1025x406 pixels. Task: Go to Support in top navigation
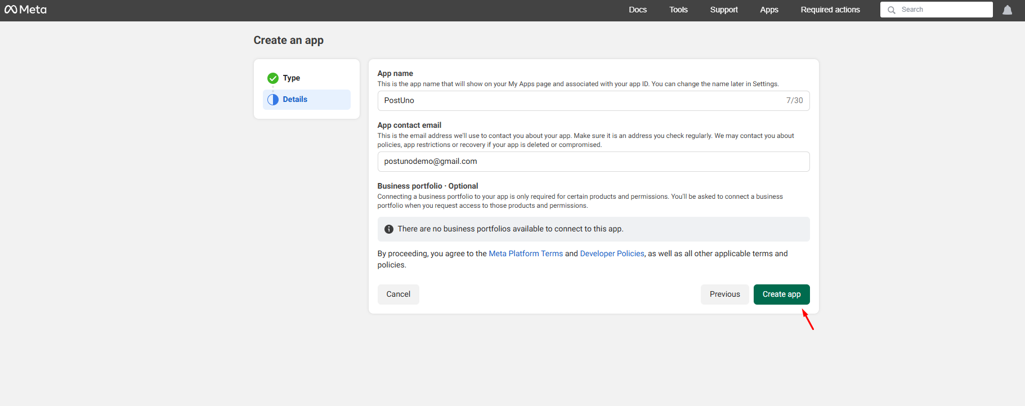723,10
